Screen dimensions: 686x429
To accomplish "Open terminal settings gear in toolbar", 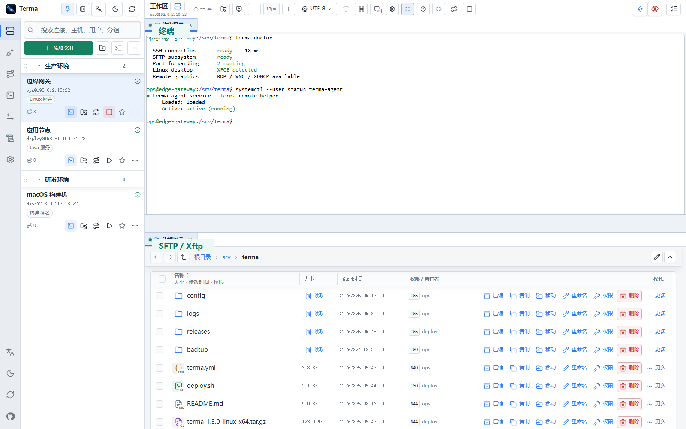I will pos(392,9).
